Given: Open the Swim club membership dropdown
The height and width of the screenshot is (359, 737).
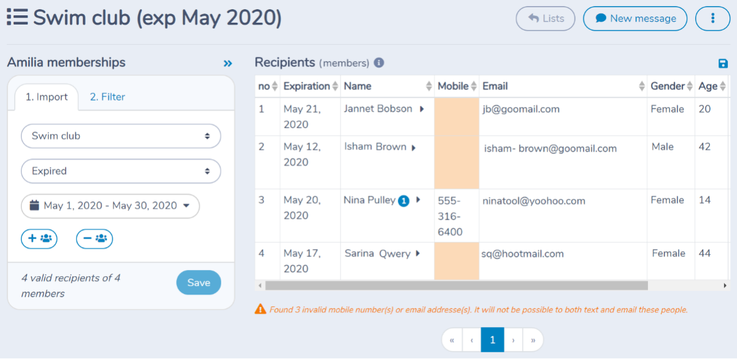Looking at the screenshot, I should (121, 136).
